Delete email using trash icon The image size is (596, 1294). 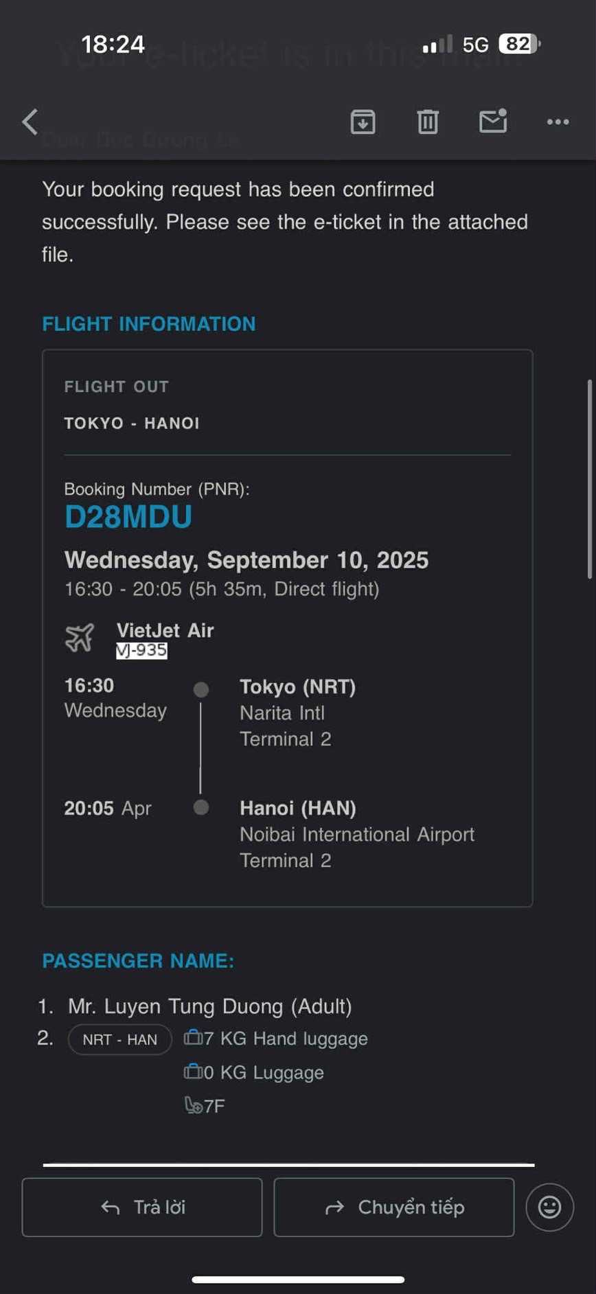point(428,122)
